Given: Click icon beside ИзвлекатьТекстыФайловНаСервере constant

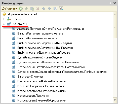Looking at the screenshot, I should click(x=14, y=81).
